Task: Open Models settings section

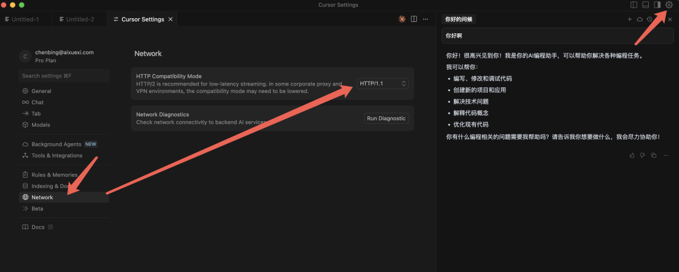Action: (x=64, y=125)
